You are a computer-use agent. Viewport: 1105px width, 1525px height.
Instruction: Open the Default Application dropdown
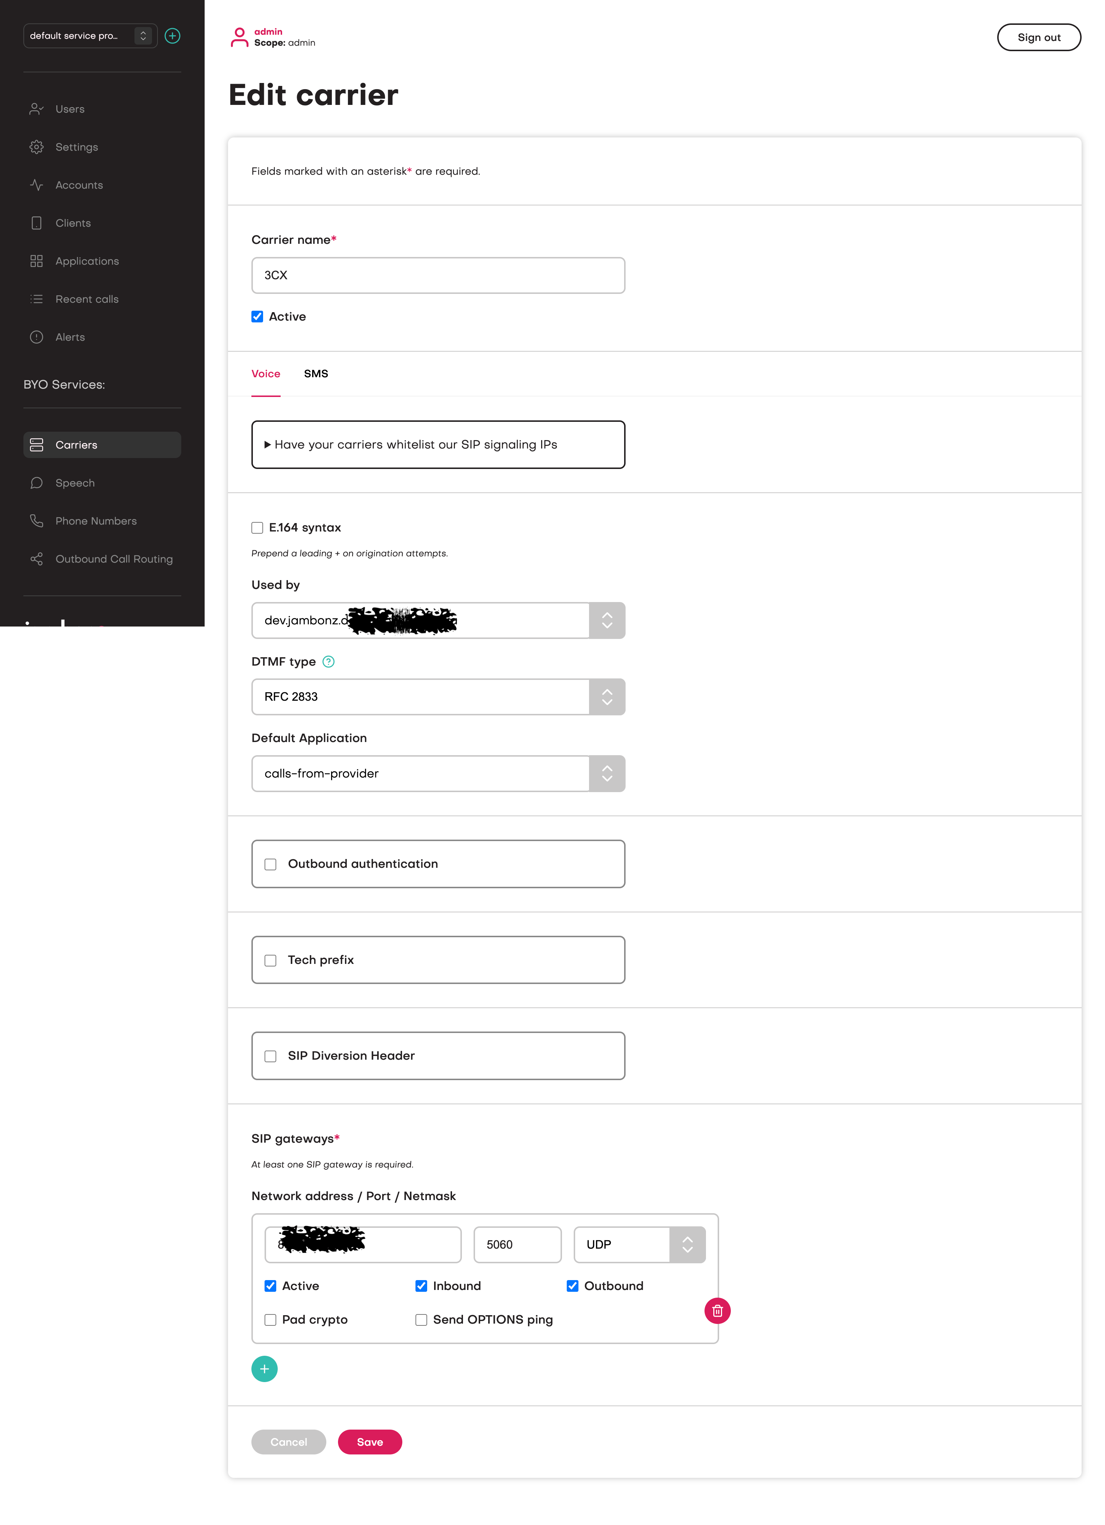point(437,773)
